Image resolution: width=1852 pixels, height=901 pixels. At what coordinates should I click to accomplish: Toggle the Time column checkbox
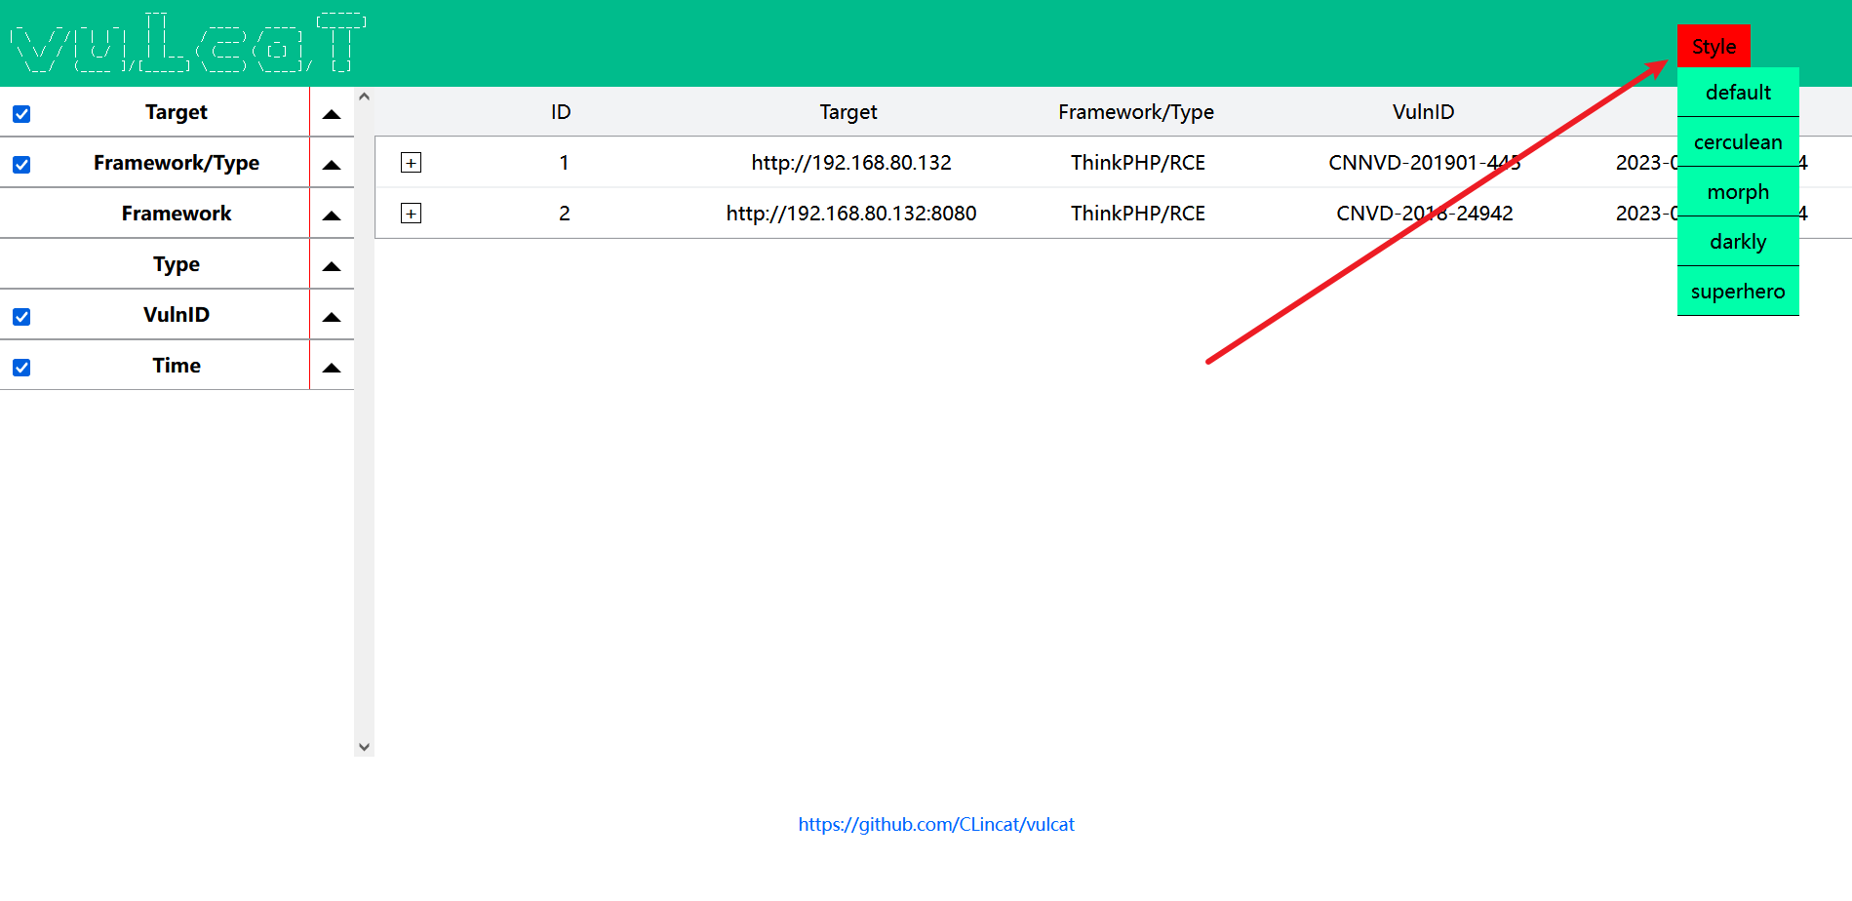point(21,368)
